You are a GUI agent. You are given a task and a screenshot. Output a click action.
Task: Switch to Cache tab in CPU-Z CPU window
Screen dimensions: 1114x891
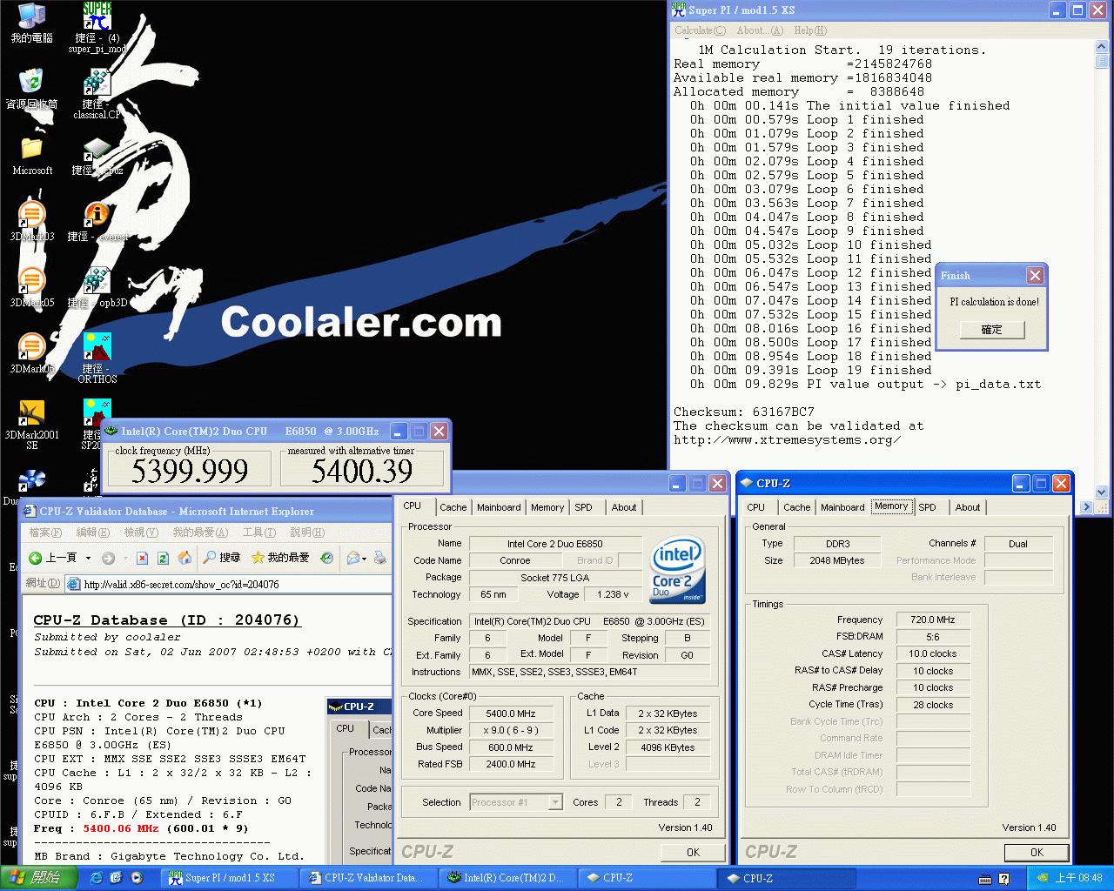[453, 507]
